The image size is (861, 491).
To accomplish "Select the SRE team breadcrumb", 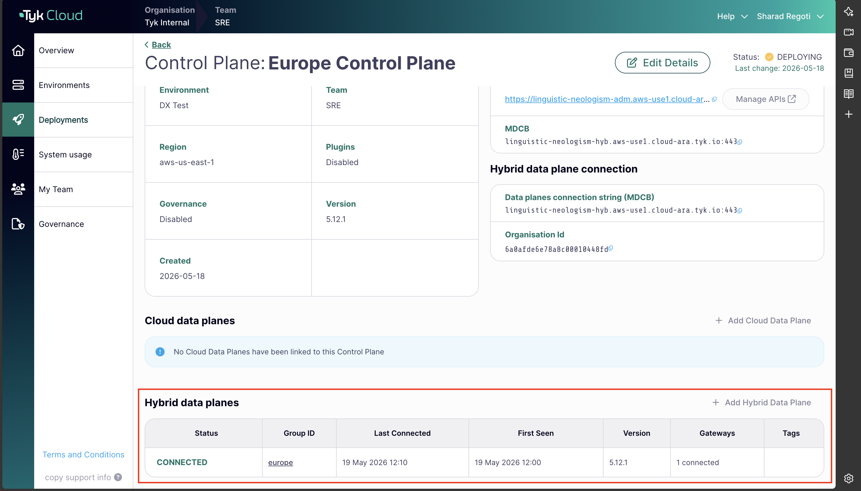I will [222, 22].
